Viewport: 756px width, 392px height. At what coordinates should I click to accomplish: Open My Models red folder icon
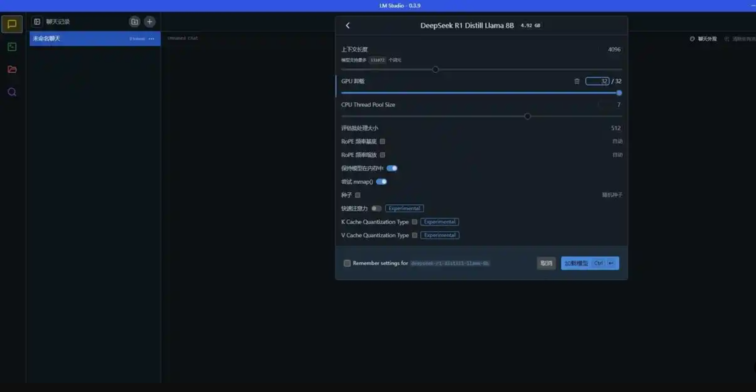tap(12, 69)
